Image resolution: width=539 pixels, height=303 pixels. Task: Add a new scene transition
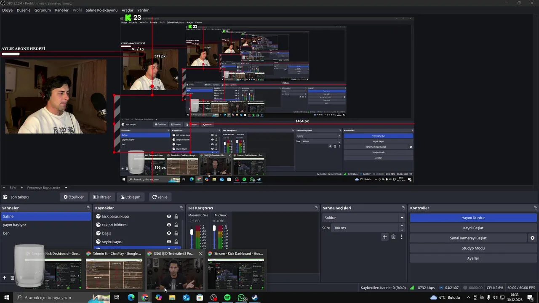pos(384,237)
